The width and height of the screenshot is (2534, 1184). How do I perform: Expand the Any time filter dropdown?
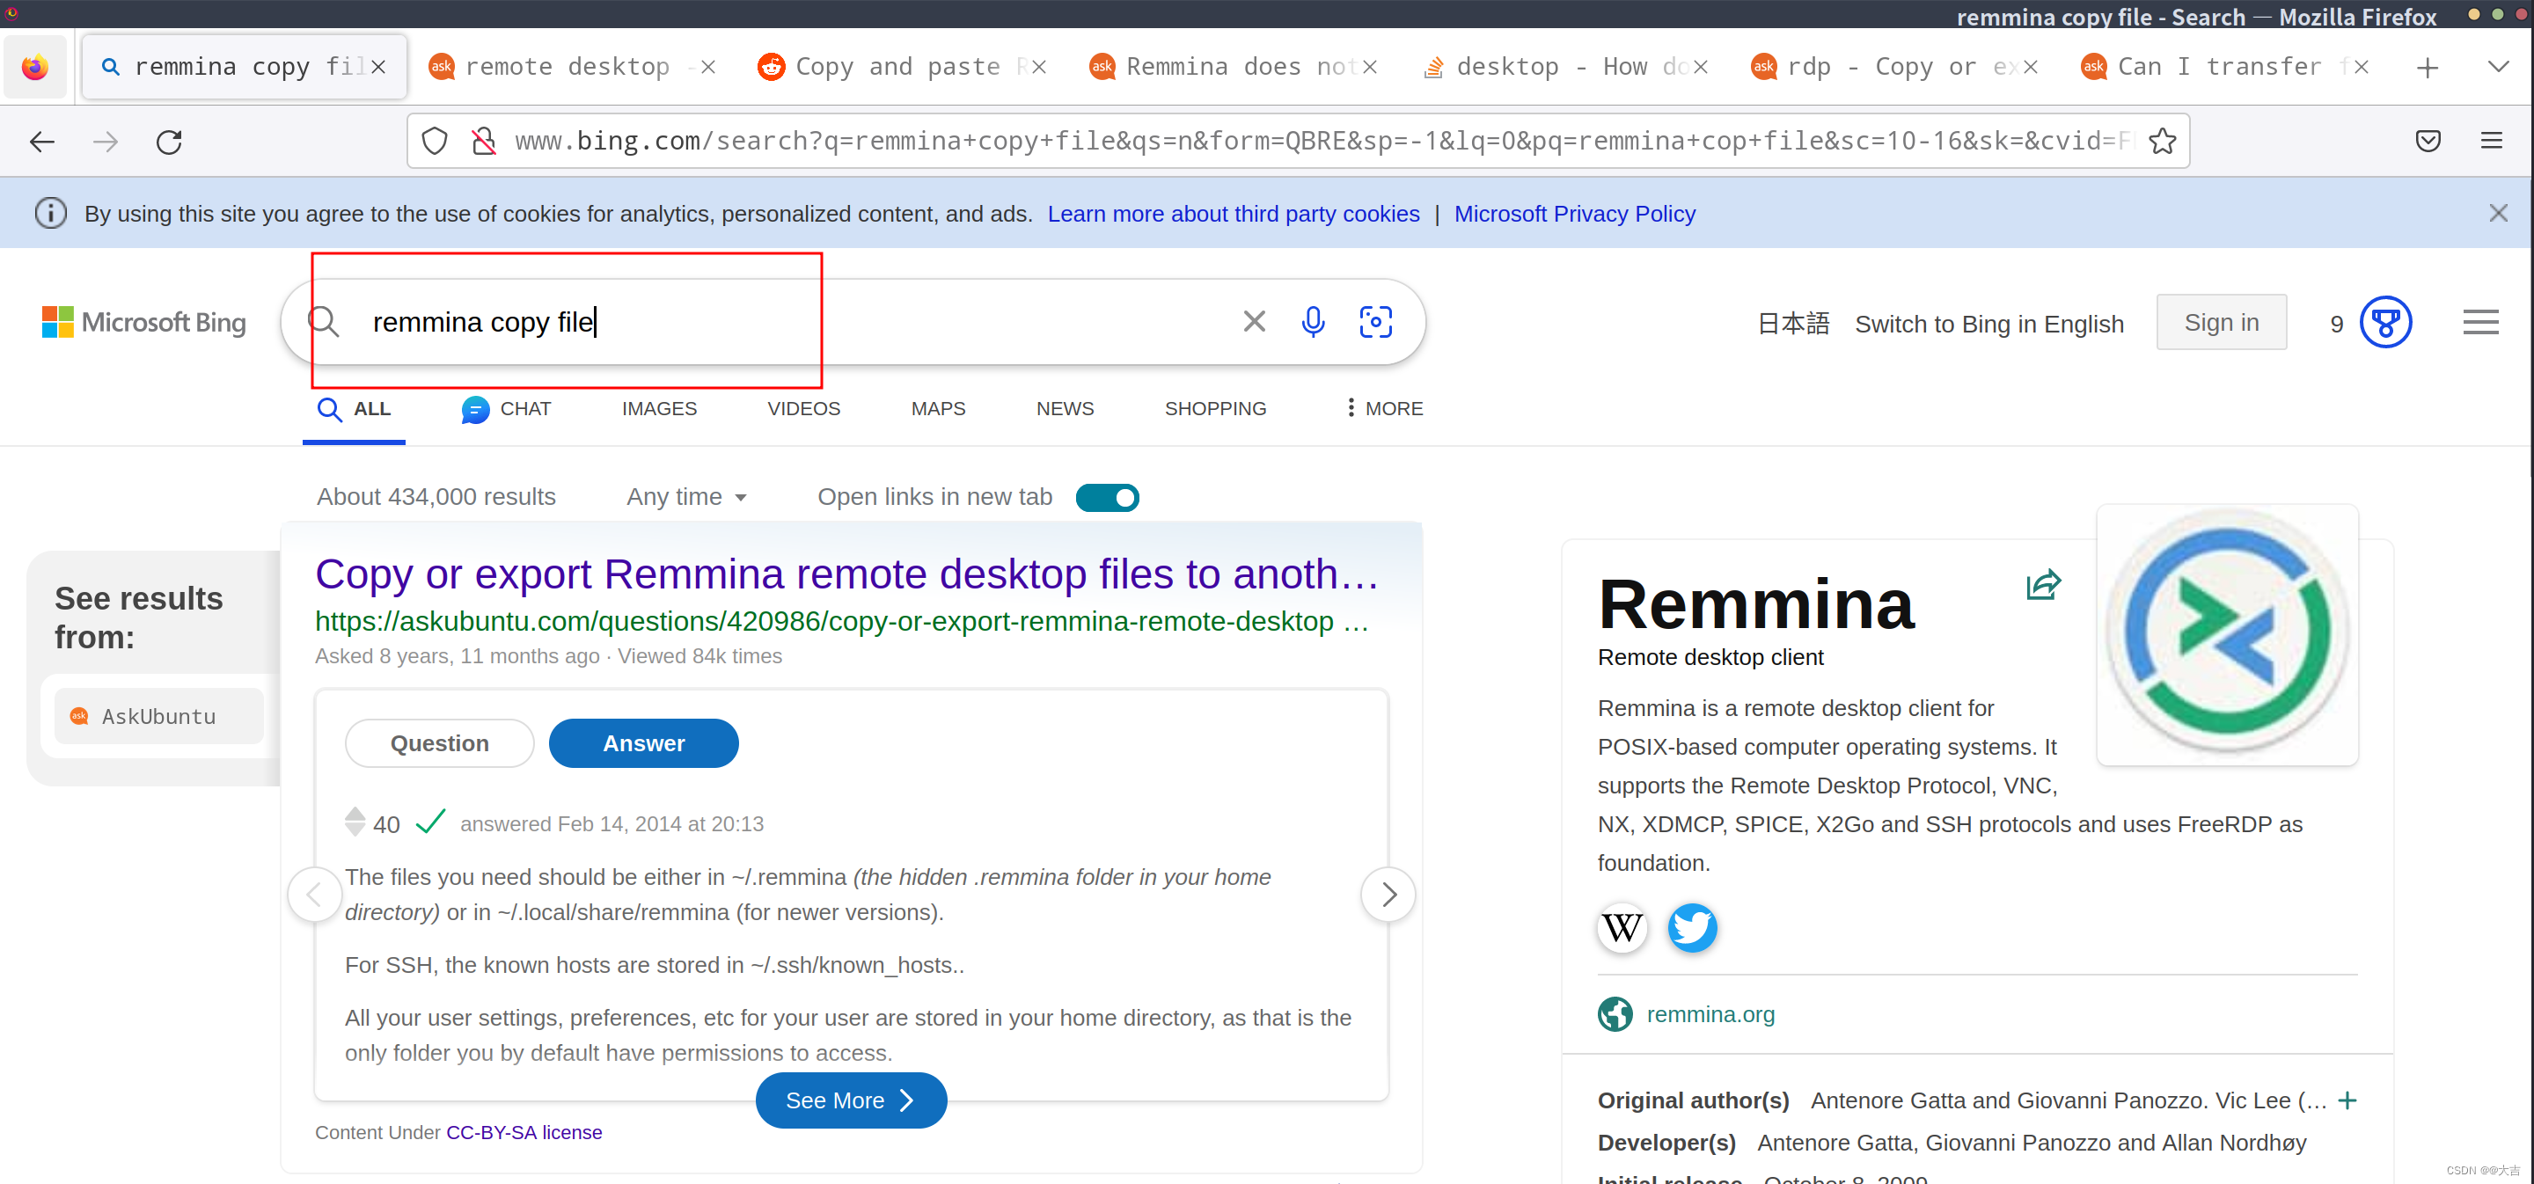pos(687,498)
